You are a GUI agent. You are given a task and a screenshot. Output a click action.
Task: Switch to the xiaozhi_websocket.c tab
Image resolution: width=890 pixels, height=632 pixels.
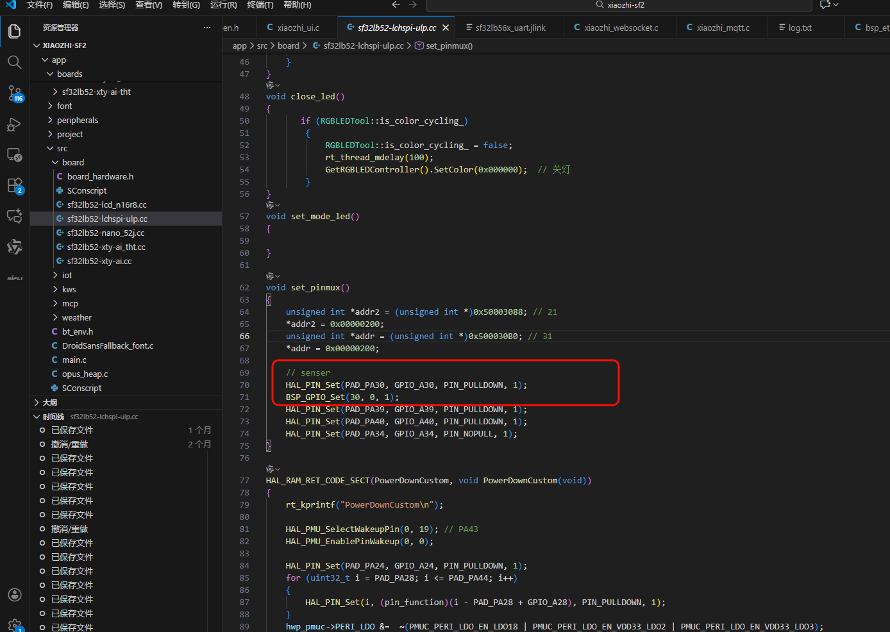(x=621, y=28)
